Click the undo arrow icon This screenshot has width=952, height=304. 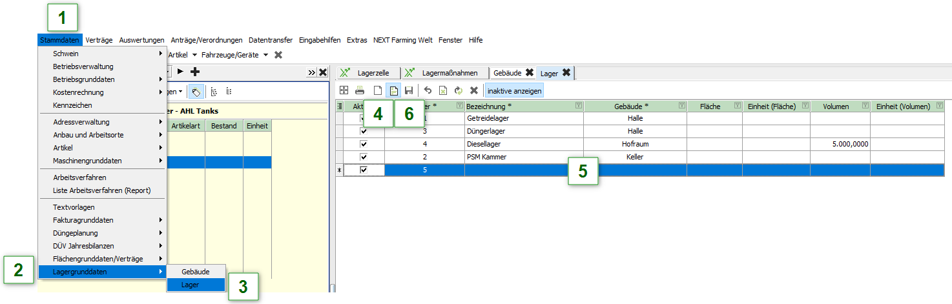point(428,91)
